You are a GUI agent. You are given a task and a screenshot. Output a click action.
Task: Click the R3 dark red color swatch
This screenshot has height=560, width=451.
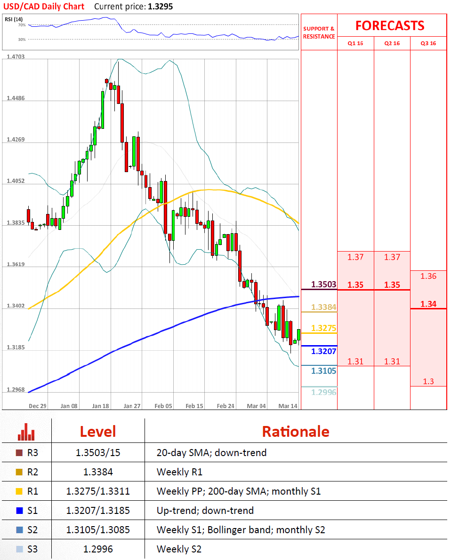pyautogui.click(x=19, y=453)
